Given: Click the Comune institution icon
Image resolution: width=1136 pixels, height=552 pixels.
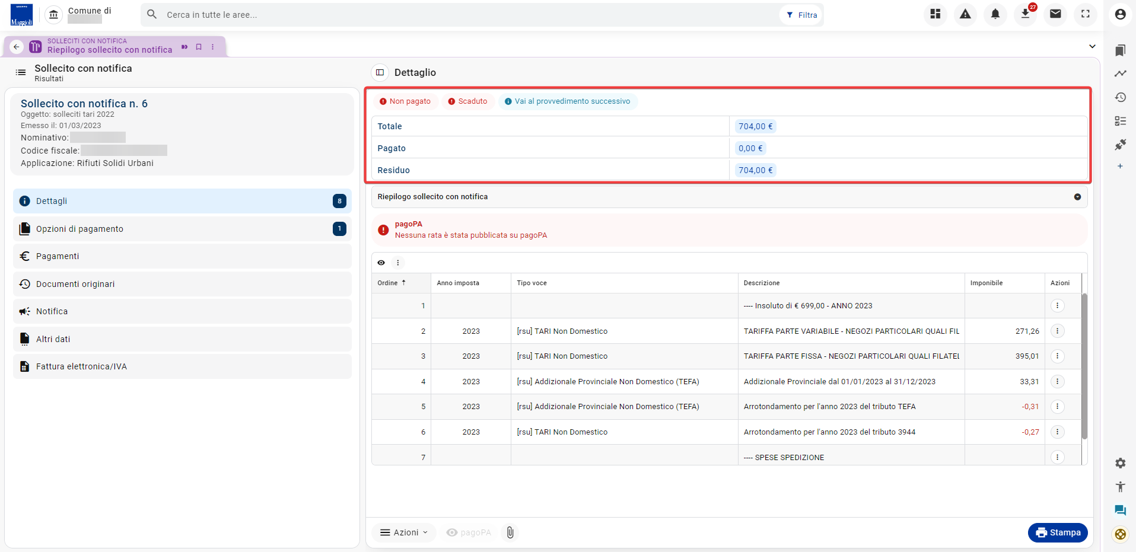Looking at the screenshot, I should 53,15.
